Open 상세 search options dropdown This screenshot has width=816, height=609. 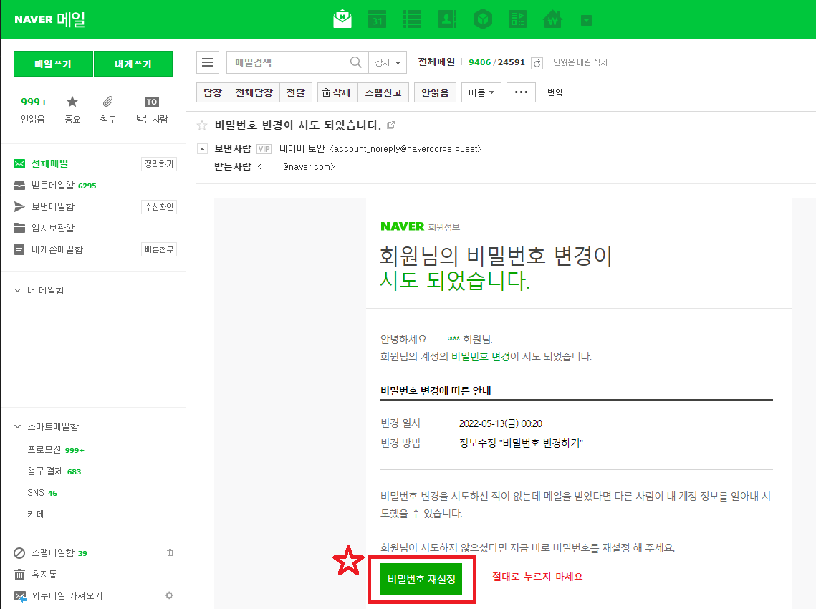pyautogui.click(x=388, y=62)
